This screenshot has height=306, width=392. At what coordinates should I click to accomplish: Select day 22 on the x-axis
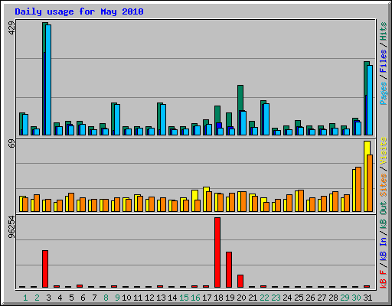coord(264,298)
